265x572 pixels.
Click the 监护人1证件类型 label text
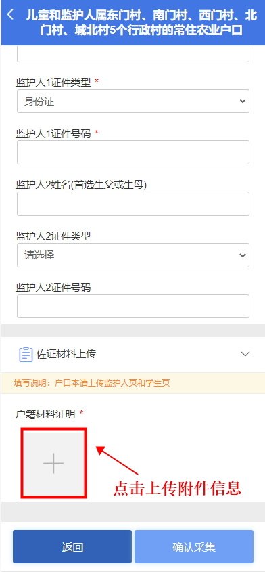click(x=53, y=83)
